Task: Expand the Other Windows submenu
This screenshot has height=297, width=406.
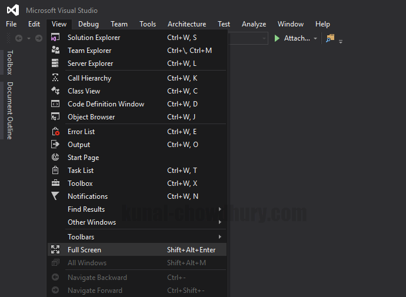Action: pyautogui.click(x=220, y=222)
